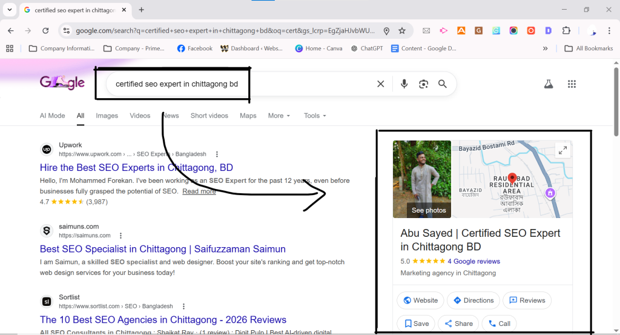
Task: Show hidden bookmarks overflow chevron
Action: [x=546, y=48]
